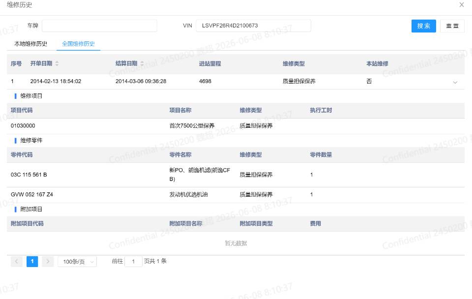
Task: Click the date 2014-02-13 18:54:02
Action: (56, 81)
